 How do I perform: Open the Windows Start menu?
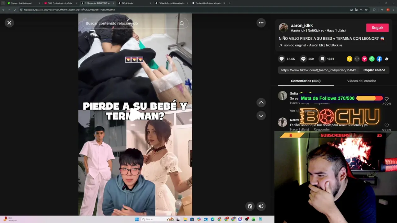point(137,219)
